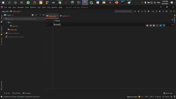Show Git history clock icon
This screenshot has height=99, width=176.
pos(163,12)
